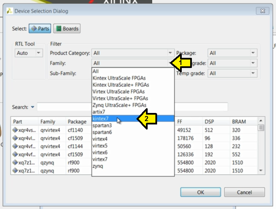Select artix7 from Family list

(133, 112)
